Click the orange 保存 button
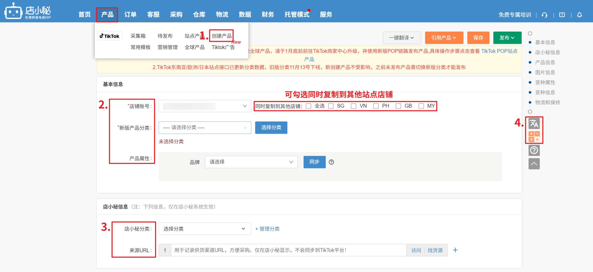The width and height of the screenshot is (593, 272). click(x=478, y=38)
